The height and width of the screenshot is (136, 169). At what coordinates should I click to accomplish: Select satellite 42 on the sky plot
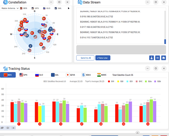tap(44, 18)
